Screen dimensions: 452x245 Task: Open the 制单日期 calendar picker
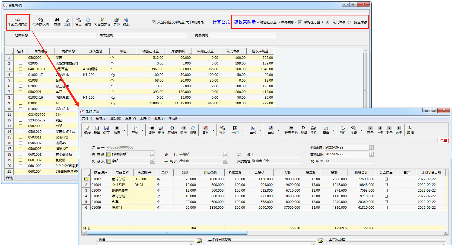[371, 147]
